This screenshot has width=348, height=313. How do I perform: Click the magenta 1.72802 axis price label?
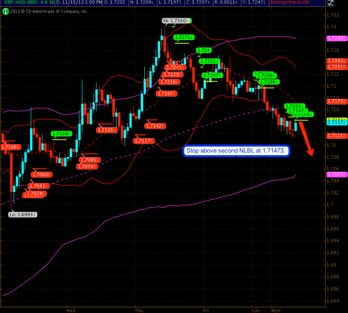(x=337, y=38)
